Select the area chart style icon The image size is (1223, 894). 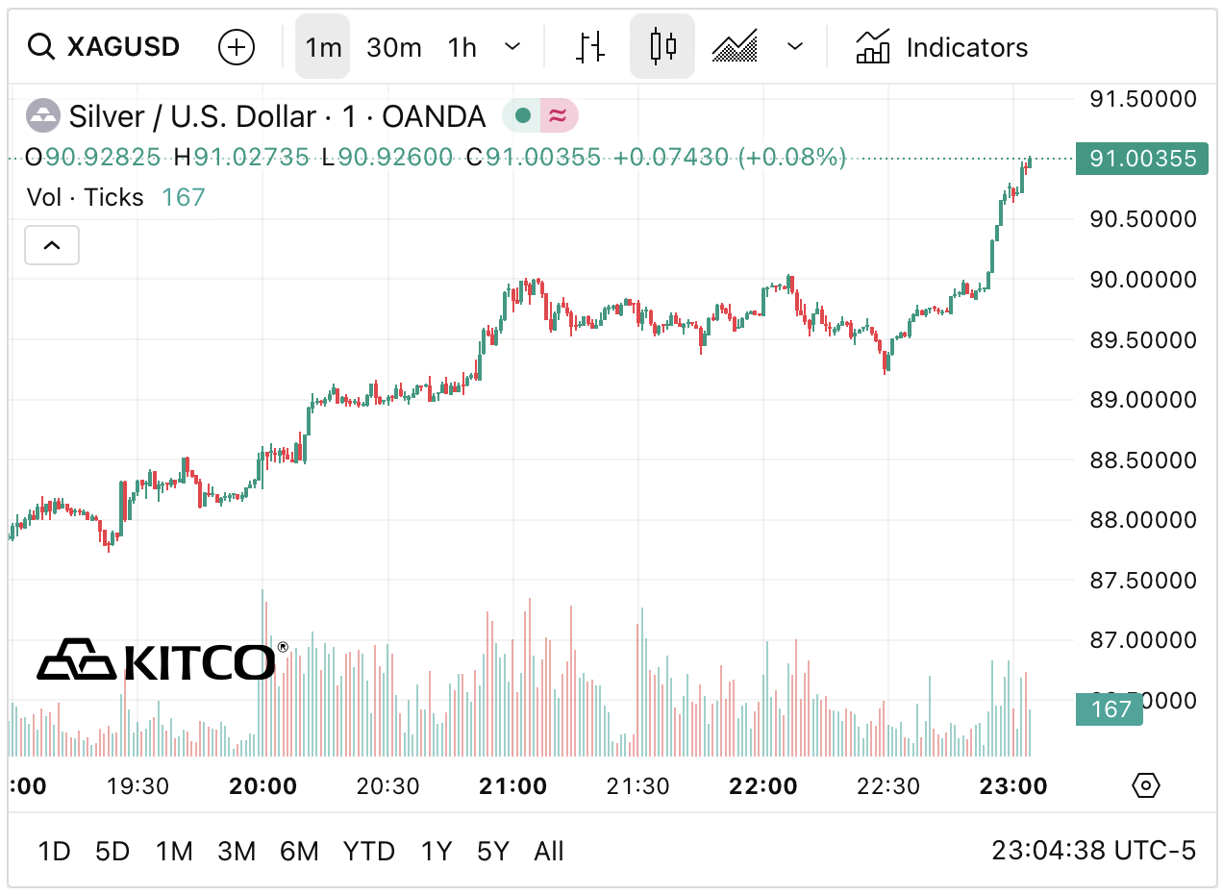click(x=734, y=45)
